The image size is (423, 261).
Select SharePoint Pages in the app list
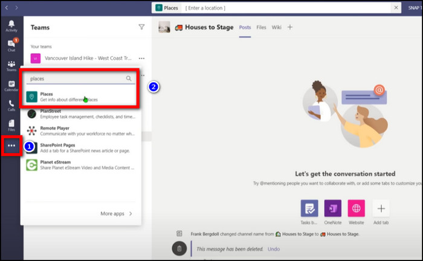pos(81,148)
